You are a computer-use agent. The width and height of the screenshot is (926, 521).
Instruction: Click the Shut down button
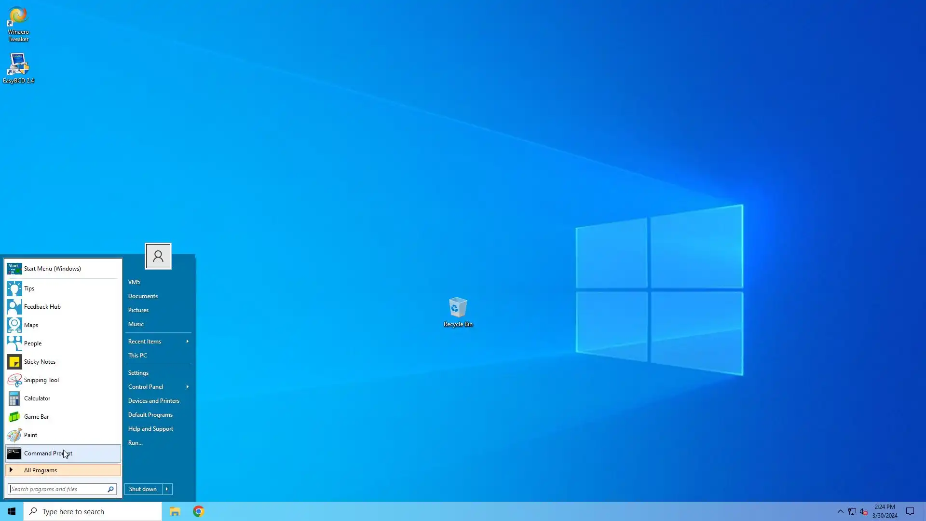click(143, 489)
